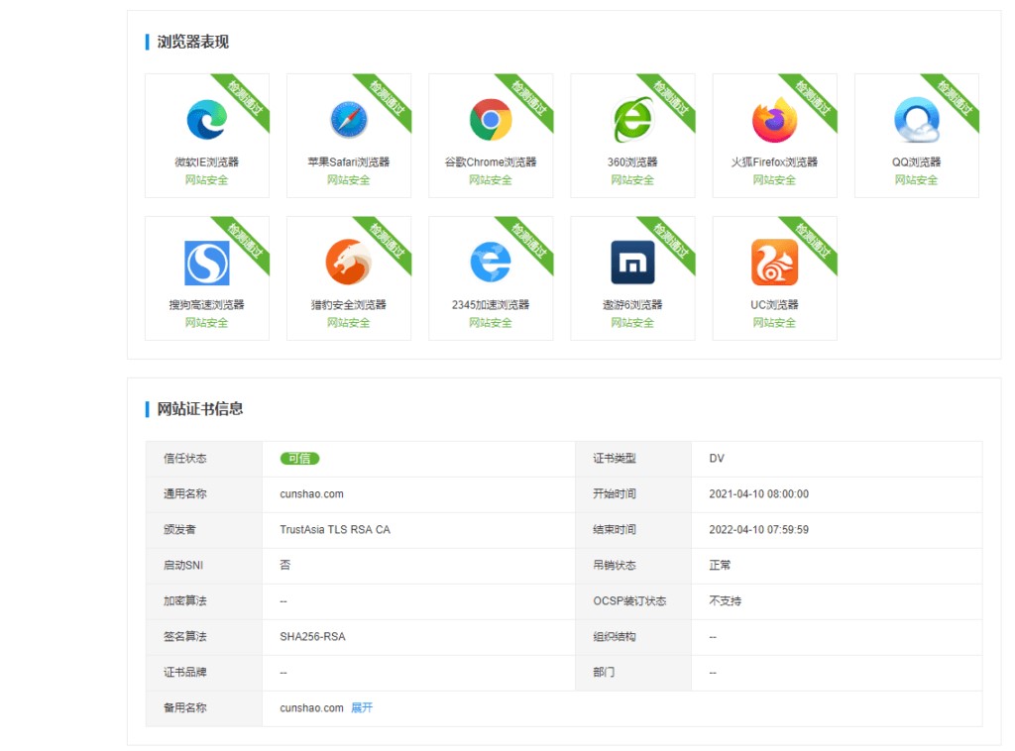Select the UC浏览器 label

pyautogui.click(x=774, y=305)
